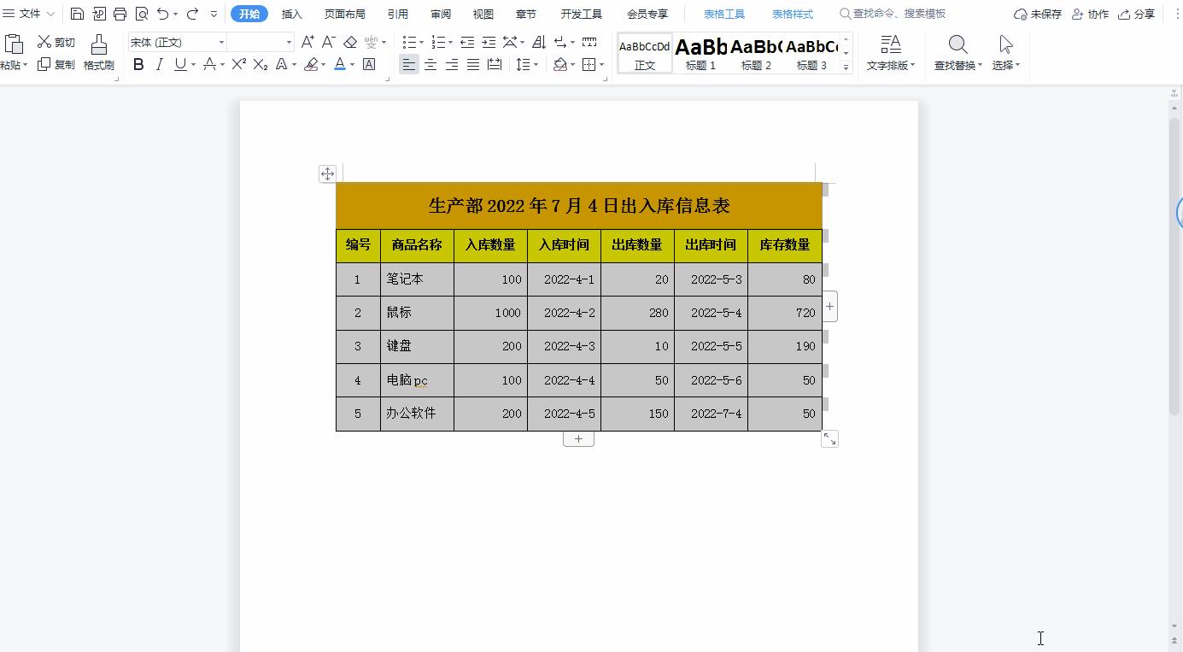This screenshot has width=1183, height=652.
Task: Click the text highlight color icon
Action: click(x=313, y=63)
